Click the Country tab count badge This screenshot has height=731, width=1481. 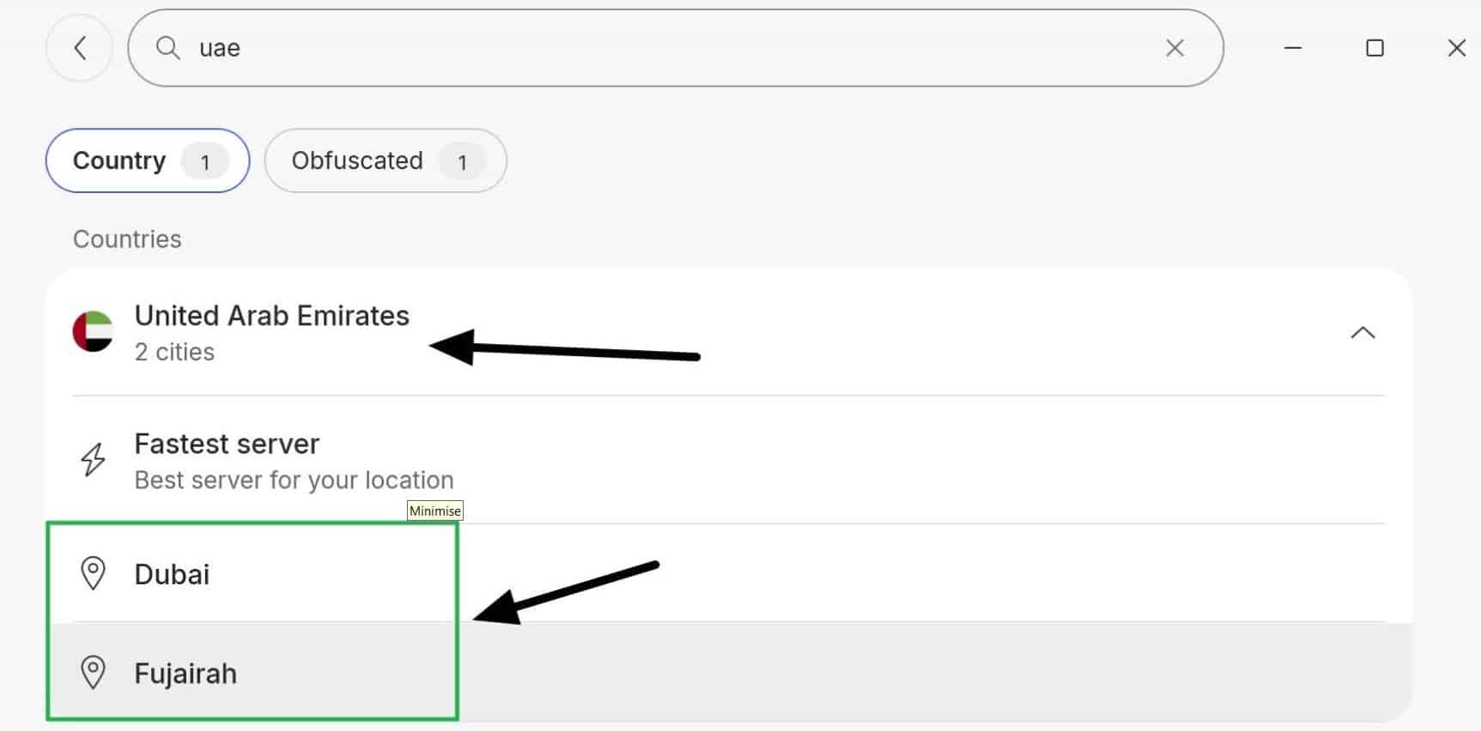(x=204, y=161)
